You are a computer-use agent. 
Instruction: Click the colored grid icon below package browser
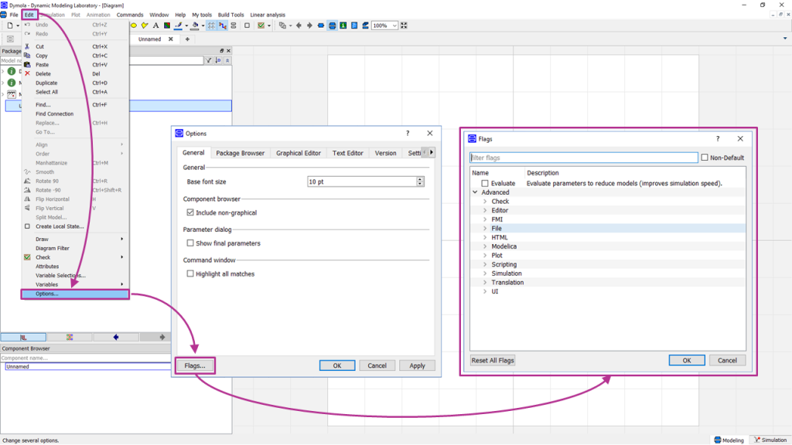point(69,337)
